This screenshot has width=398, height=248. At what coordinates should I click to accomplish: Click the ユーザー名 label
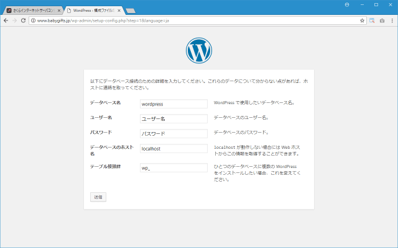101,118
